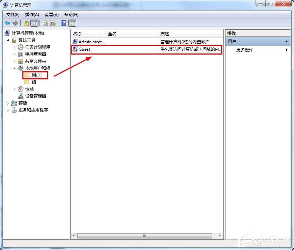Click the yellow folder toolbar icon
The width and height of the screenshot is (294, 250).
click(x=26, y=23)
